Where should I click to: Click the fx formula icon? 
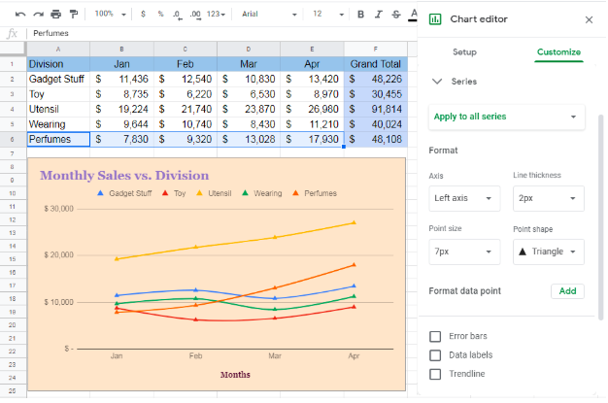click(x=12, y=33)
